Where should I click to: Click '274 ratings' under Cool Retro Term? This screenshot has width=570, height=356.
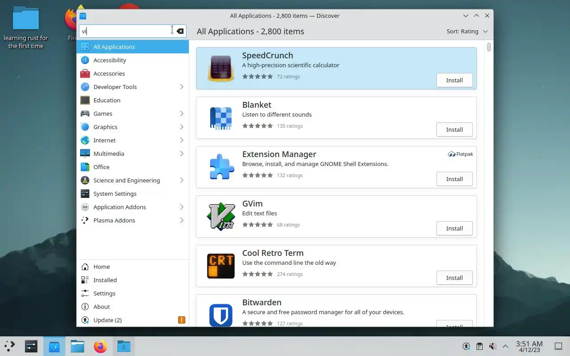[289, 274]
